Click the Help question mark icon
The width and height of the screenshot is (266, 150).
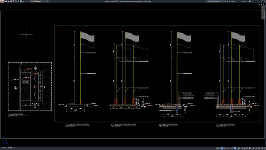pos(250,1)
